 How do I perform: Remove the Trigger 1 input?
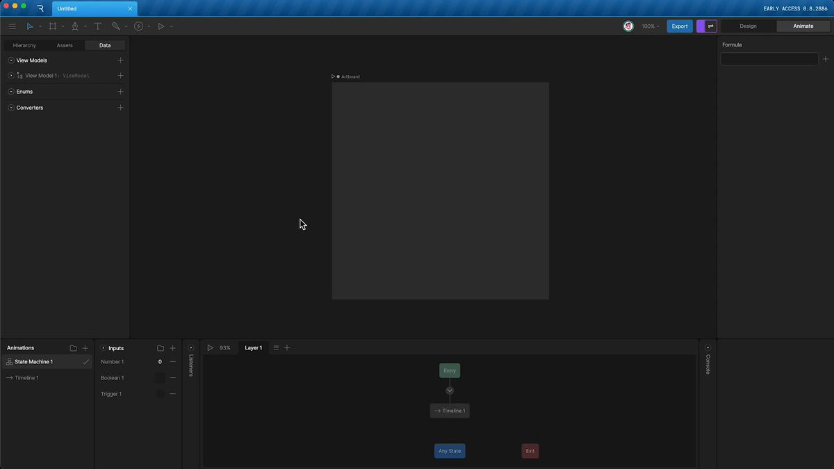[172, 394]
